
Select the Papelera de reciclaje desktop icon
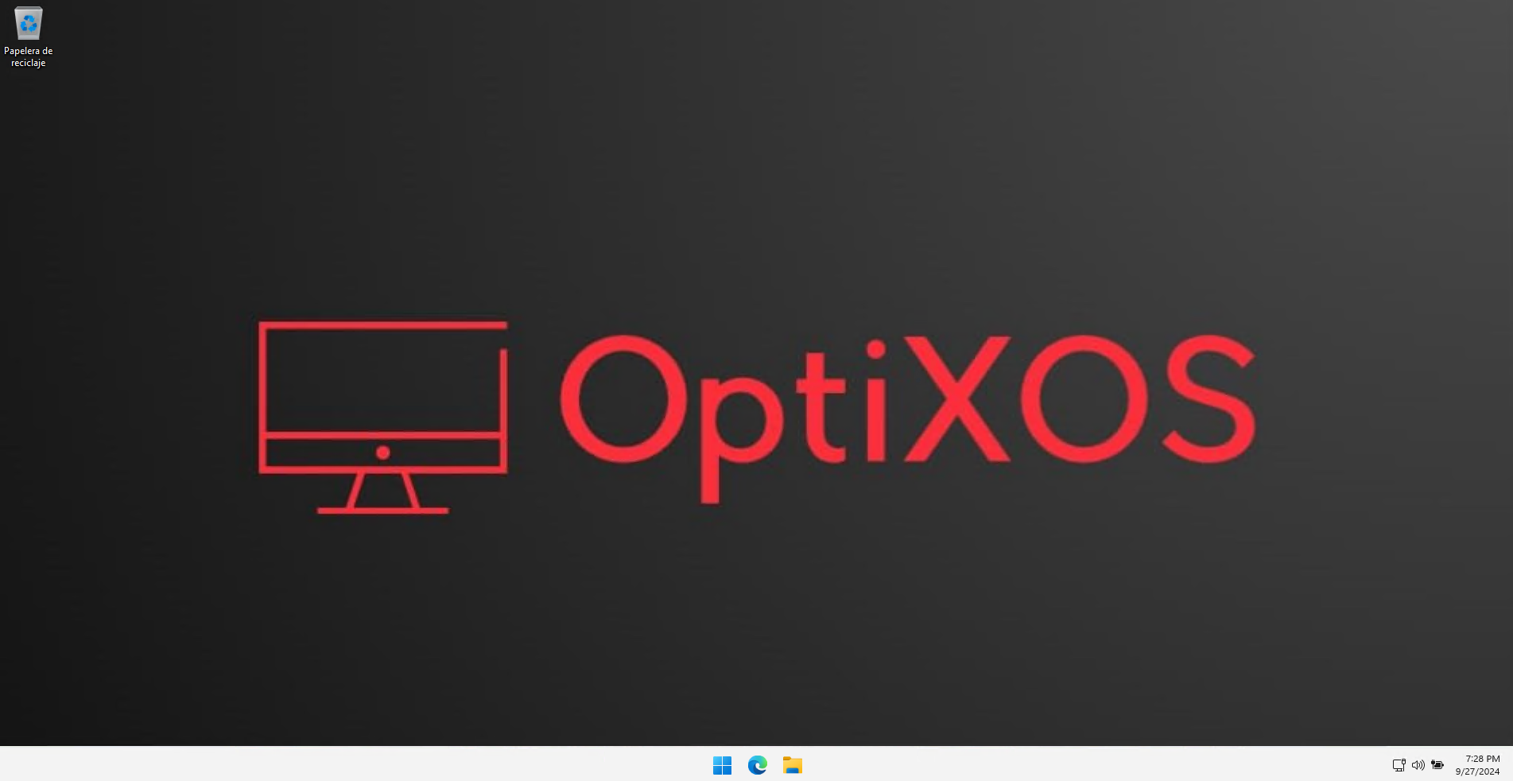(x=28, y=24)
